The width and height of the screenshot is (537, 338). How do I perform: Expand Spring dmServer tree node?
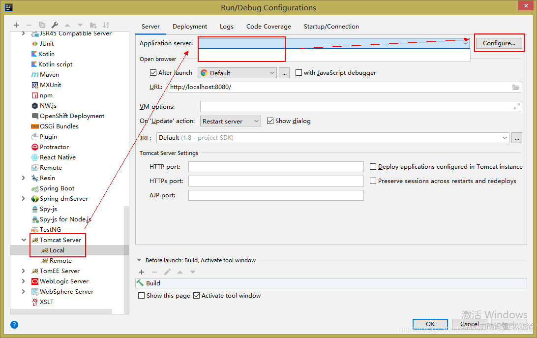[24, 198]
